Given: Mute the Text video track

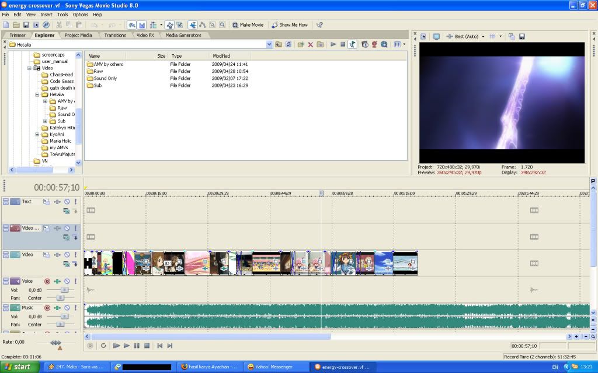Looking at the screenshot, I should 67,202.
